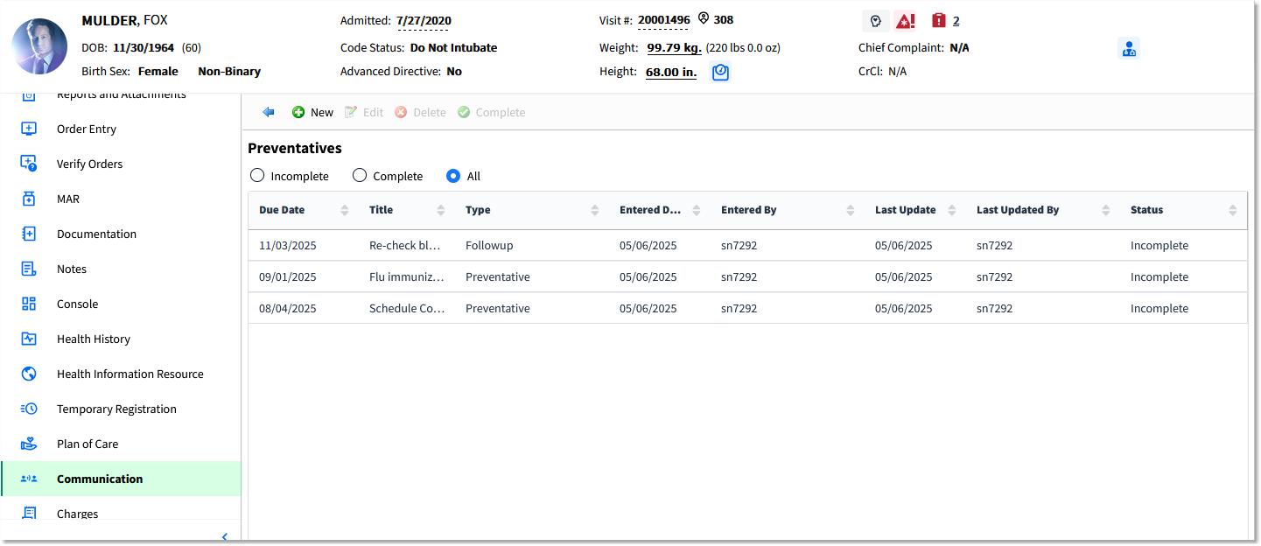Sort by the Entered Date column arrows
The image size is (1261, 546).
pos(697,210)
